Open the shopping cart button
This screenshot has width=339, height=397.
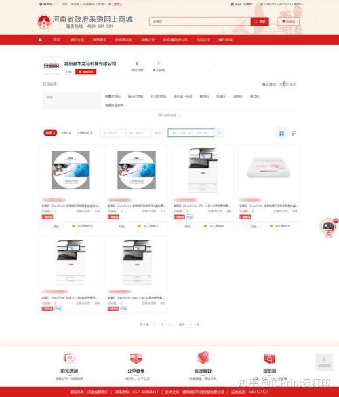(x=288, y=22)
